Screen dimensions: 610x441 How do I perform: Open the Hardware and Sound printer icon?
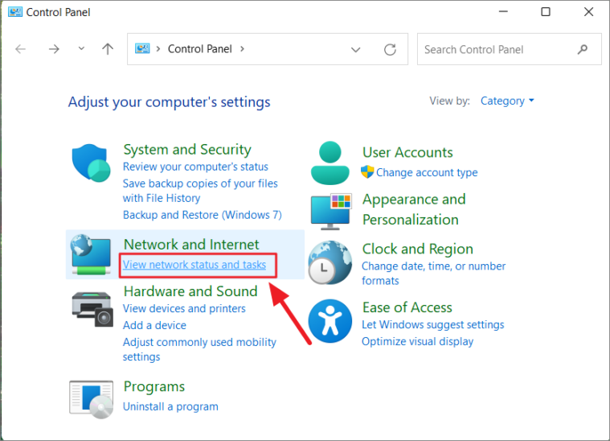coord(92,309)
